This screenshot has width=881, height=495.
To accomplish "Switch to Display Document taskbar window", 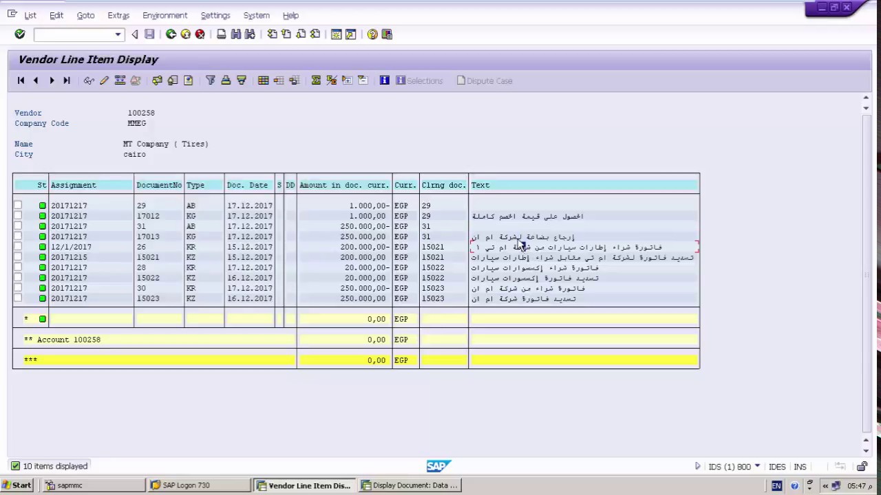I will [410, 485].
